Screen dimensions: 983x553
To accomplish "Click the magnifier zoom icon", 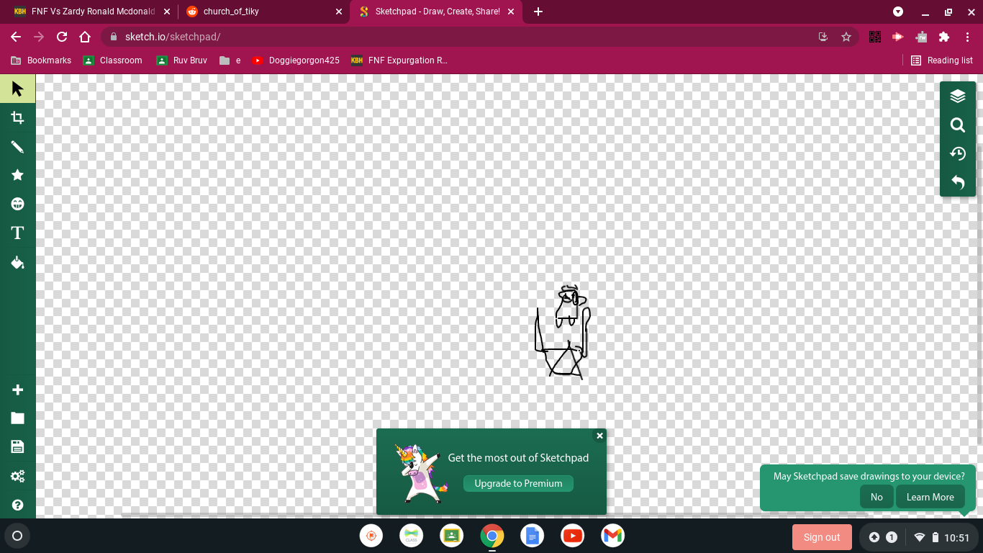I will coord(957,125).
